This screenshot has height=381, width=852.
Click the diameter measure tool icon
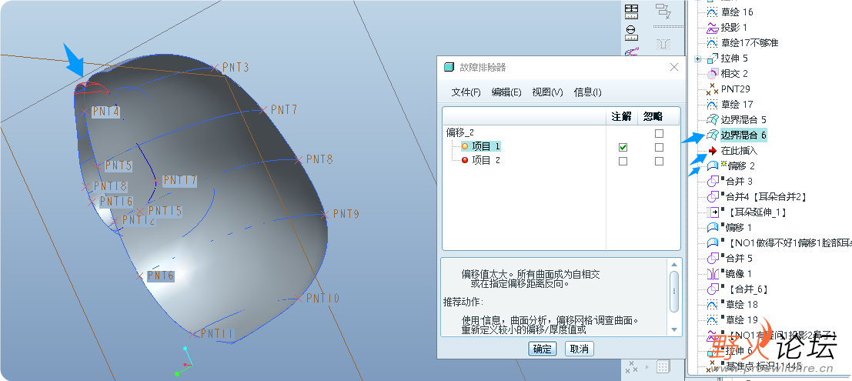(631, 32)
